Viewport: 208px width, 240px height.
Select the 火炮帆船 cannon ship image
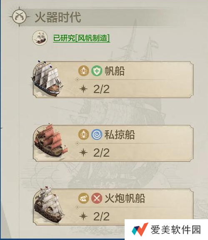(x=49, y=205)
